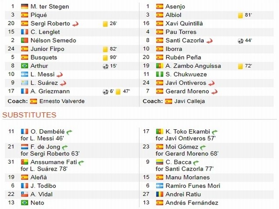
Task: Click the red substituted-off arrow next to L. Messi
Action: click(60, 75)
